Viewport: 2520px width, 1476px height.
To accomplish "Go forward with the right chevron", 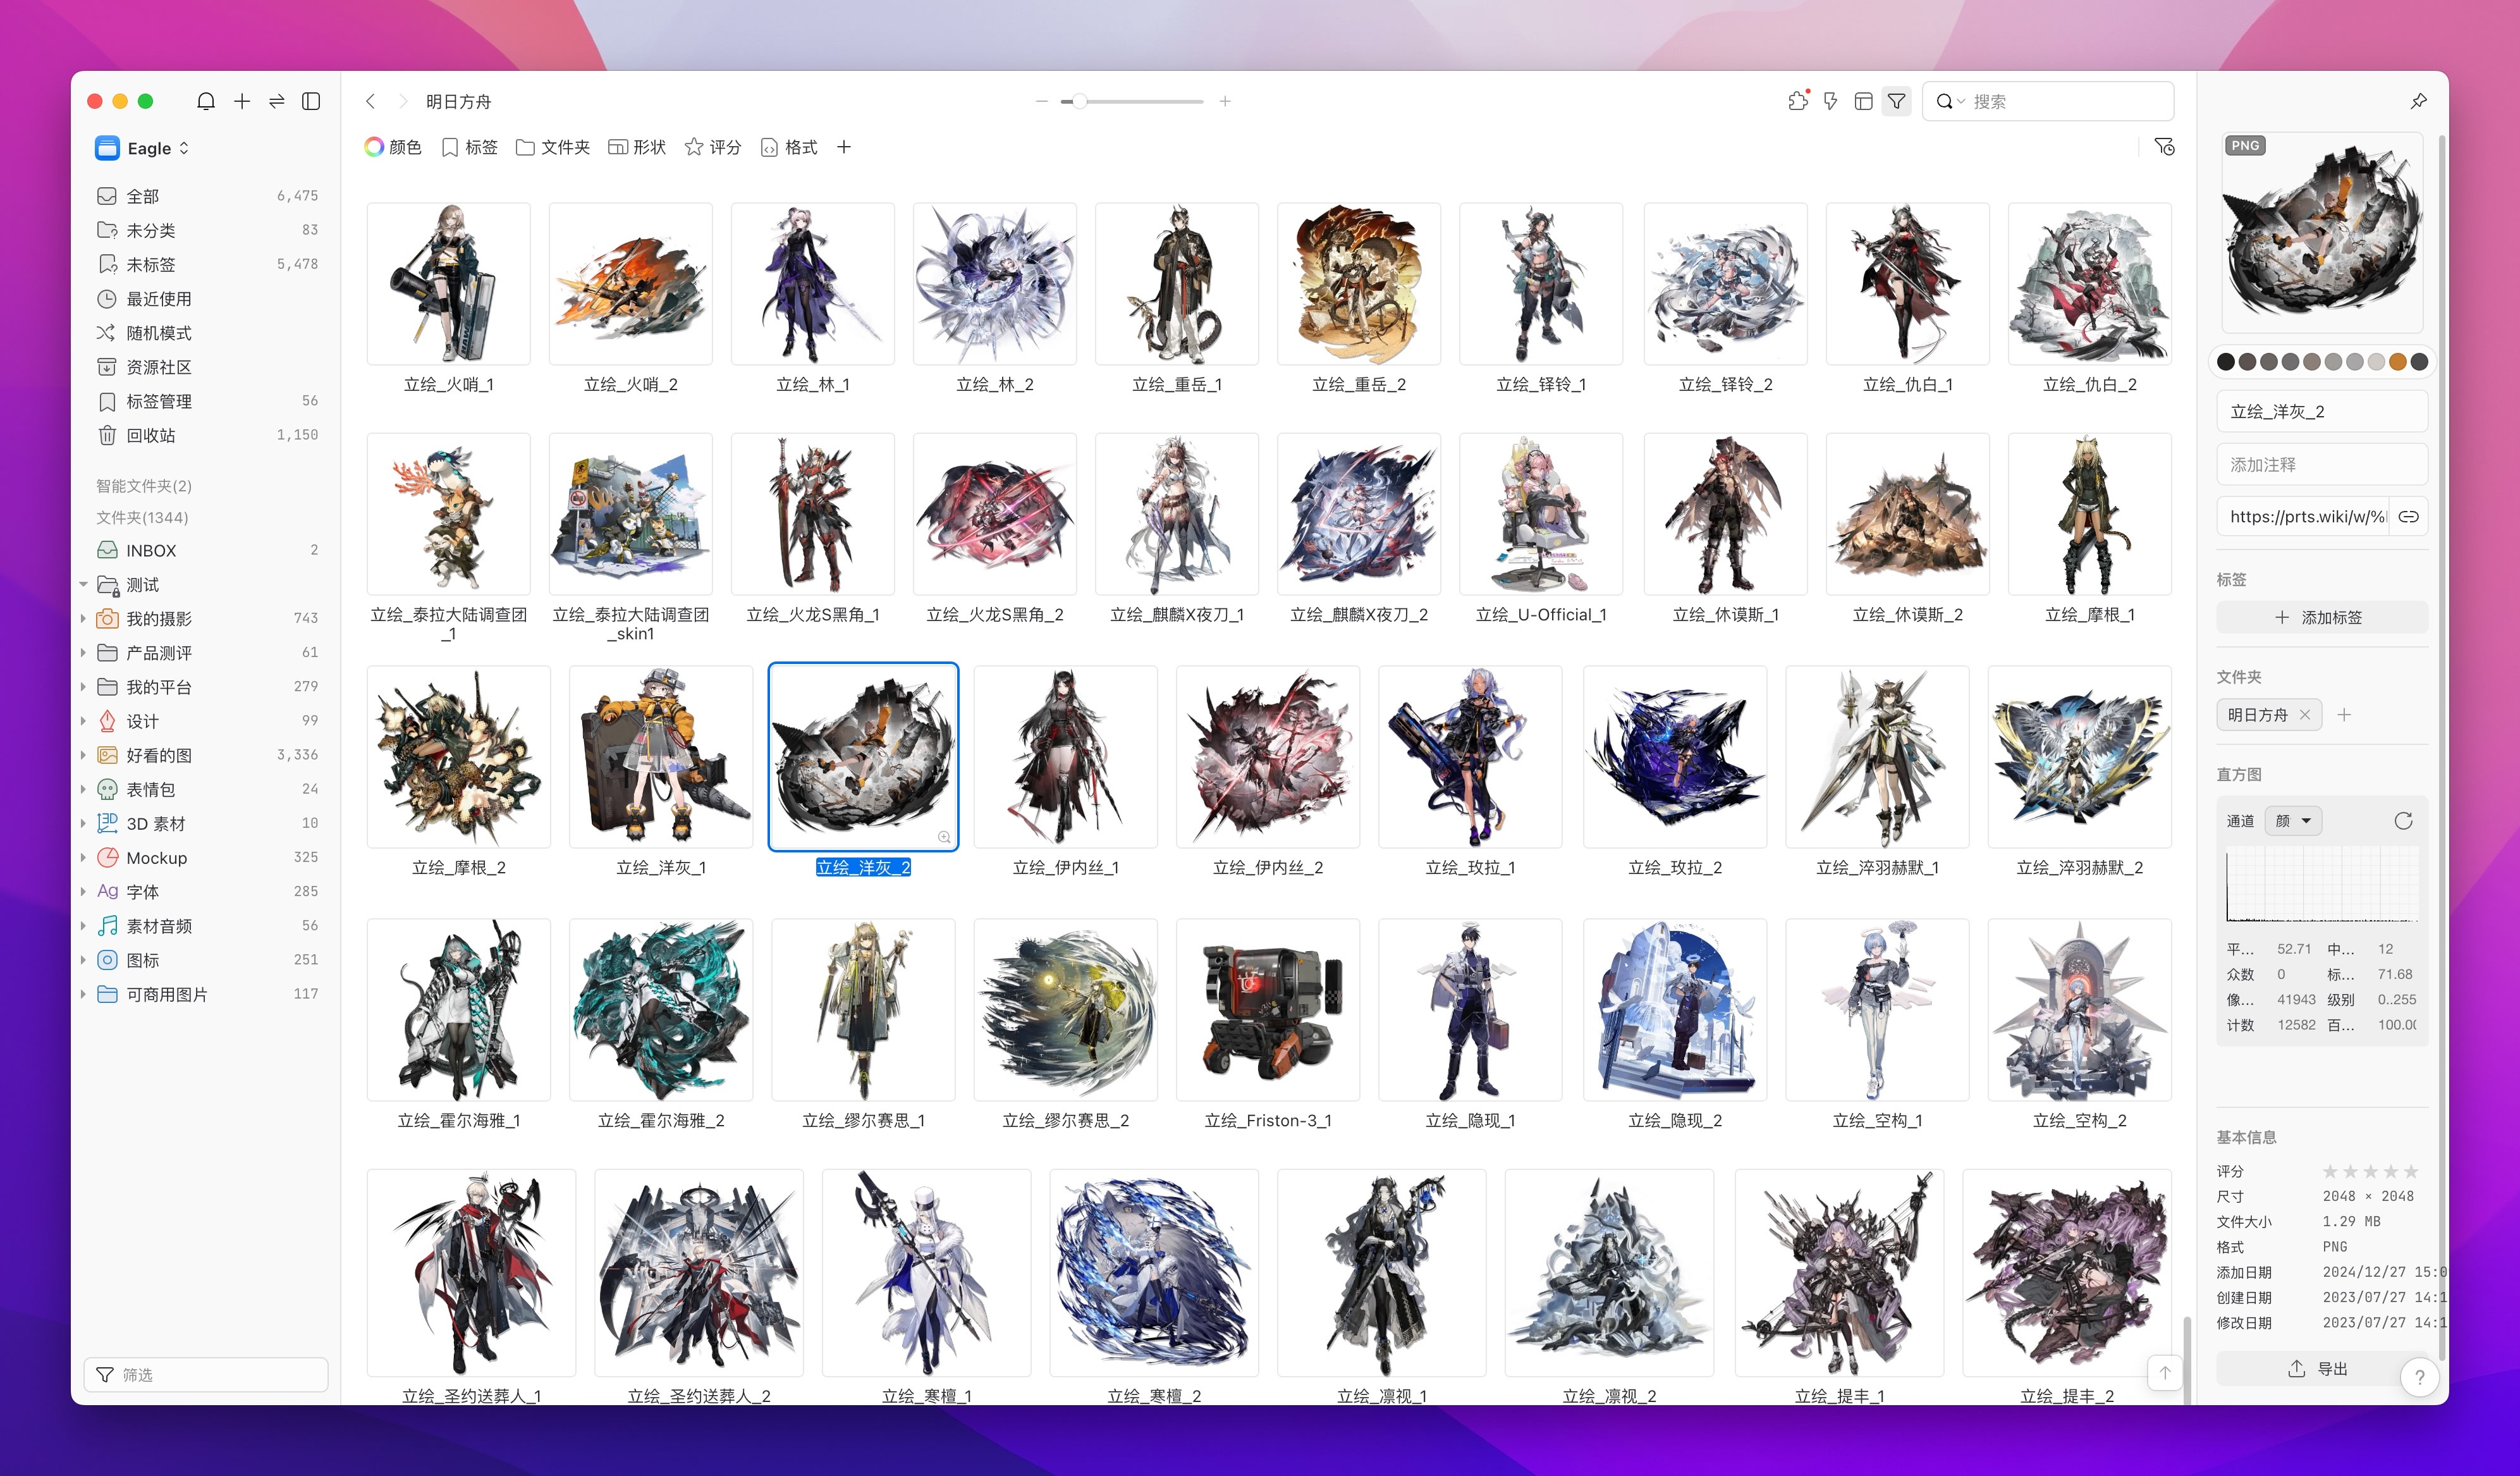I will tap(403, 101).
